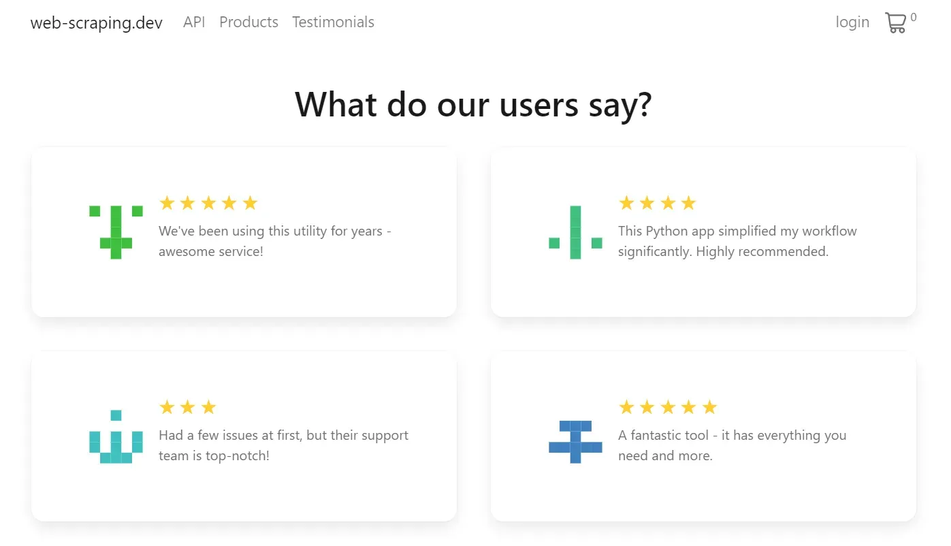Click the green avatar beside the Python app review
The width and height of the screenshot is (951, 546).
coord(575,231)
